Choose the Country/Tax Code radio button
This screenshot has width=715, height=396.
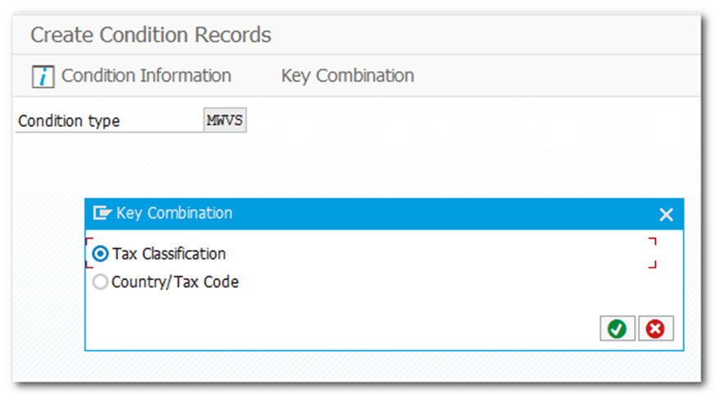[x=100, y=282]
